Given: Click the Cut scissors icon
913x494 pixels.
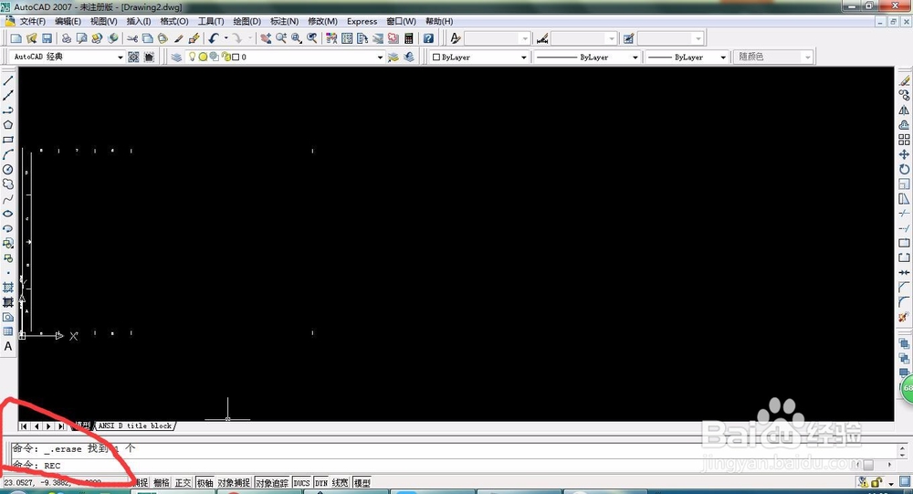Looking at the screenshot, I should pos(132,38).
